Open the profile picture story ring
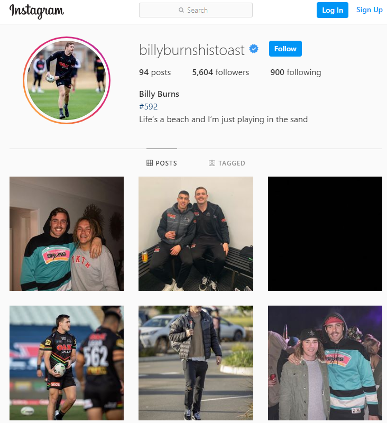The width and height of the screenshot is (387, 423). pyautogui.click(x=67, y=80)
